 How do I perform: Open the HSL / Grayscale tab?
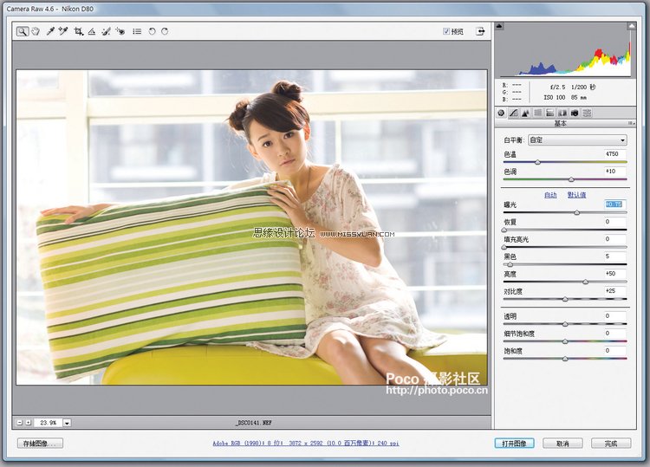click(x=538, y=113)
